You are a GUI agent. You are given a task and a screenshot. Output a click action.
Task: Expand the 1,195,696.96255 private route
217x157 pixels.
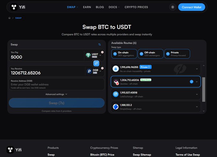pos(197,69)
